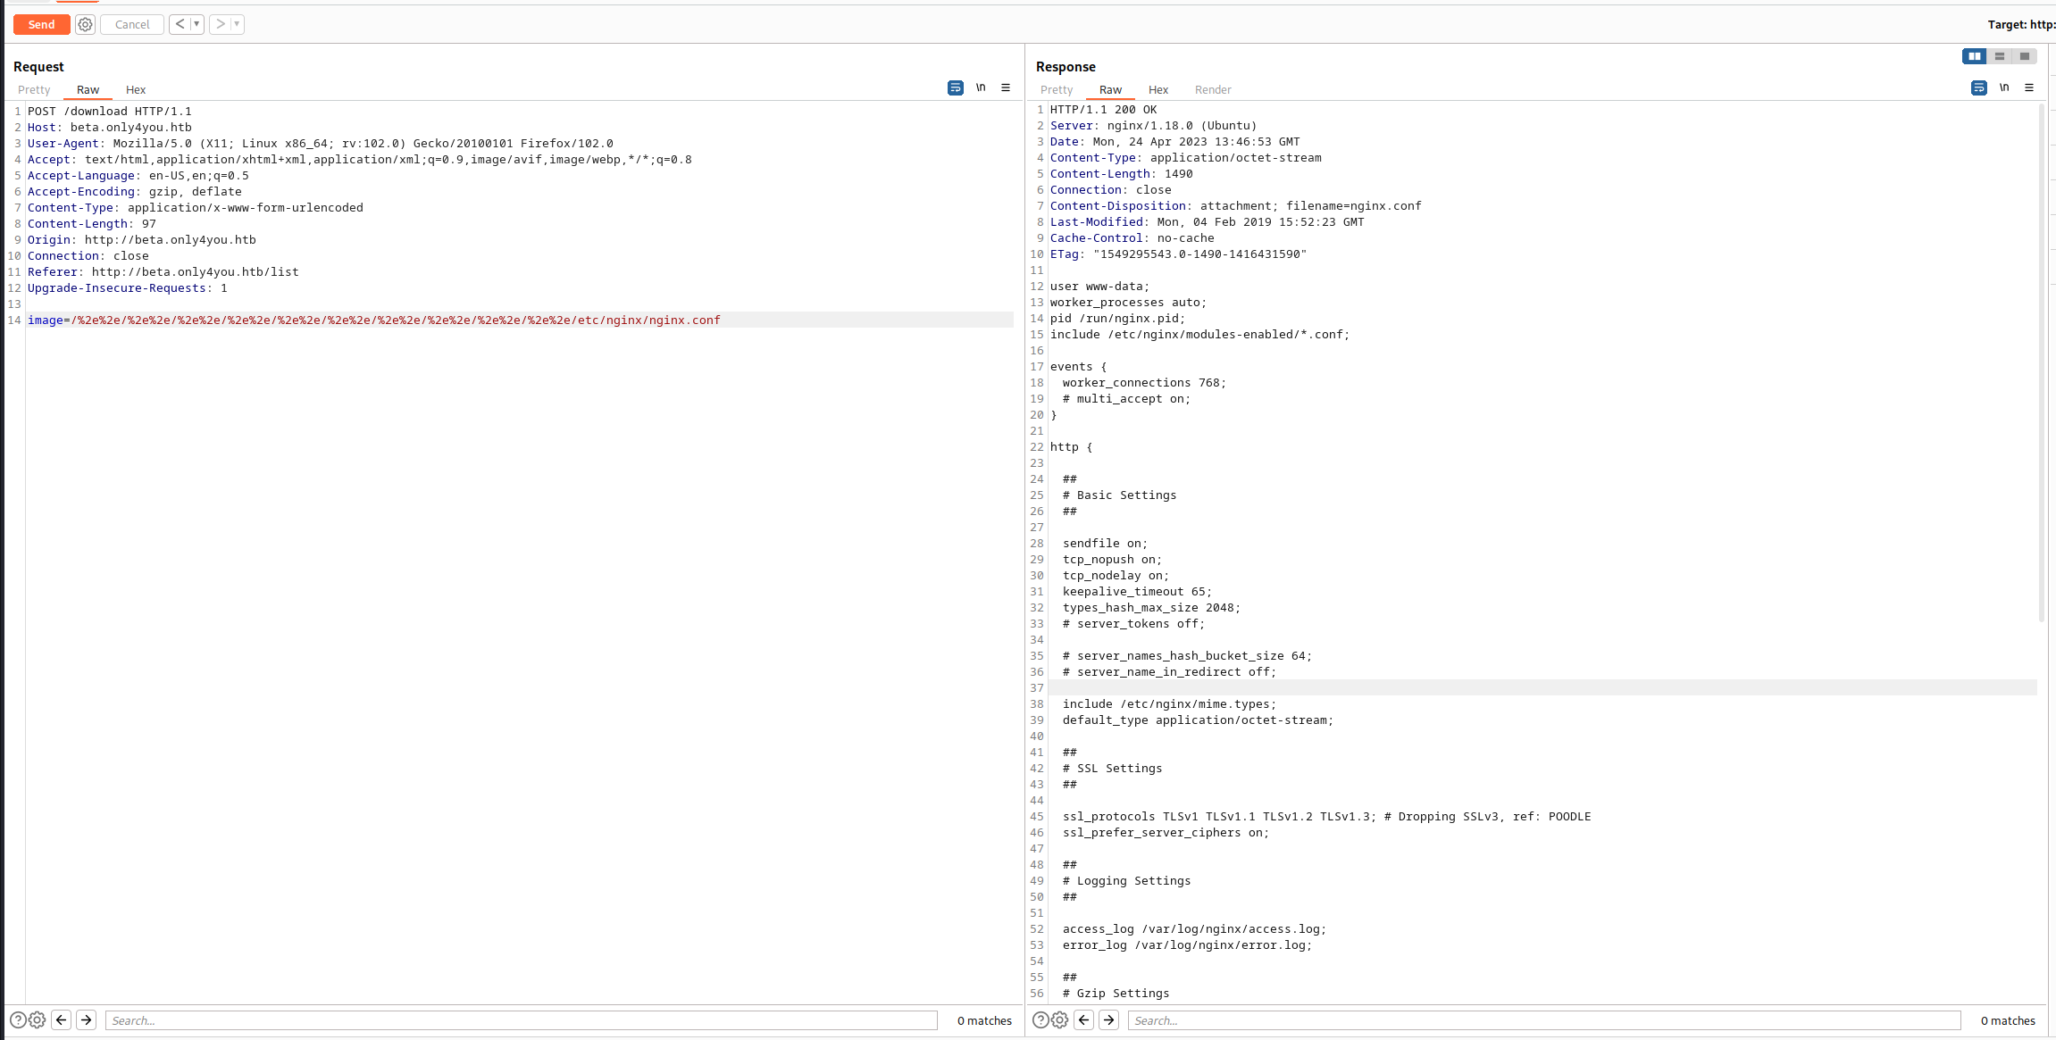This screenshot has width=2056, height=1040.
Task: Switch Response view to Render tab
Action: [x=1212, y=89]
